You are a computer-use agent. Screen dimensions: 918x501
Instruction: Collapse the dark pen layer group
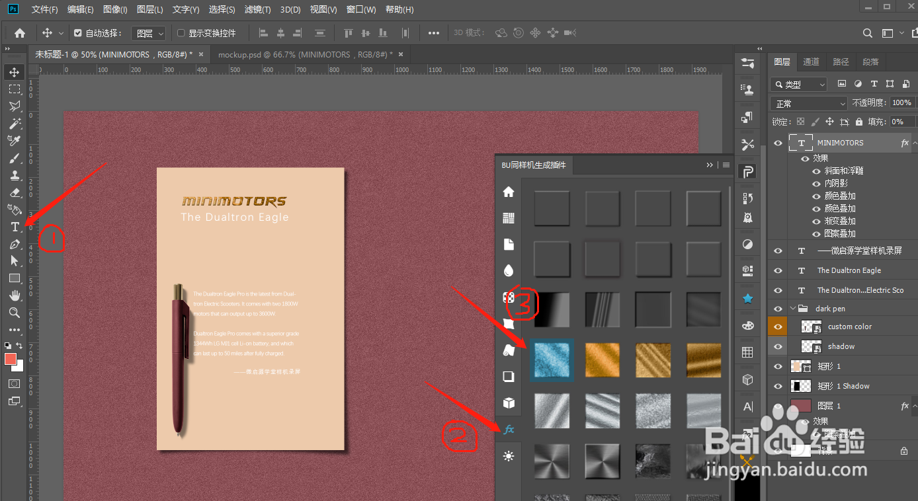click(x=793, y=308)
